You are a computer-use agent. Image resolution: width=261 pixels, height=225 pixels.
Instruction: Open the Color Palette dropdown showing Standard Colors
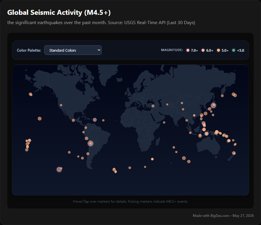[73, 50]
